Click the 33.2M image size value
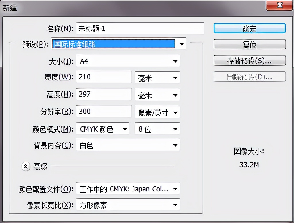294x223 pixels. 249,165
